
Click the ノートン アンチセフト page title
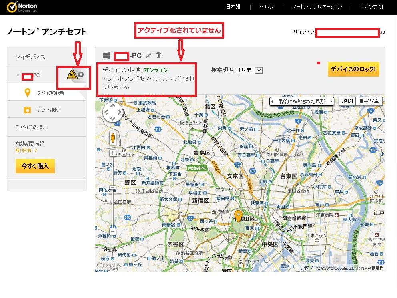(47, 32)
